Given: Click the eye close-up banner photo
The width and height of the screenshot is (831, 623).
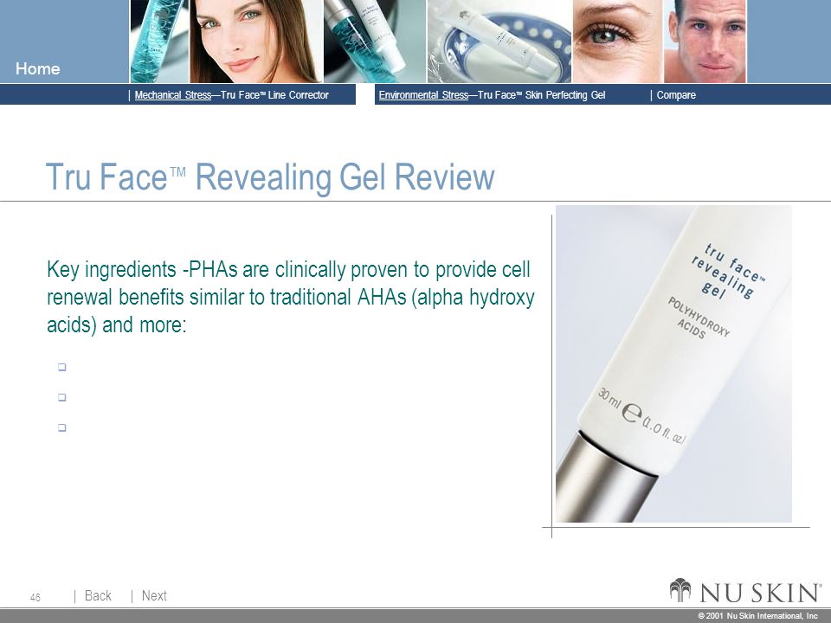Looking at the screenshot, I should click(x=618, y=42).
